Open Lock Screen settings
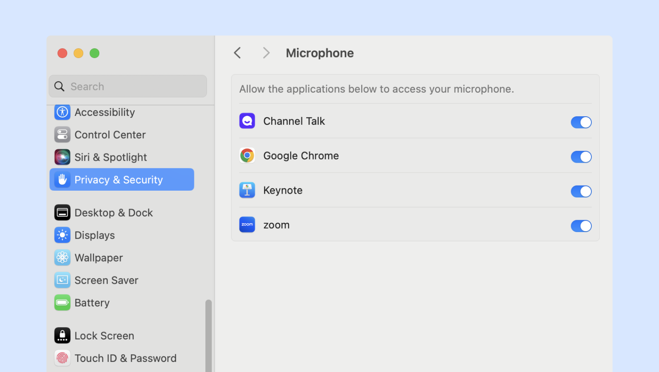 coord(104,336)
